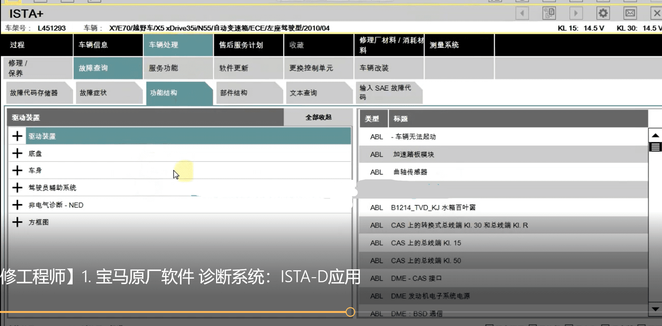The width and height of the screenshot is (662, 326).
Task: Switch to the 部件结构 tab
Action: pos(249,93)
